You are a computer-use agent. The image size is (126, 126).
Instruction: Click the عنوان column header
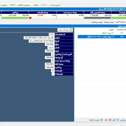point(111,30)
